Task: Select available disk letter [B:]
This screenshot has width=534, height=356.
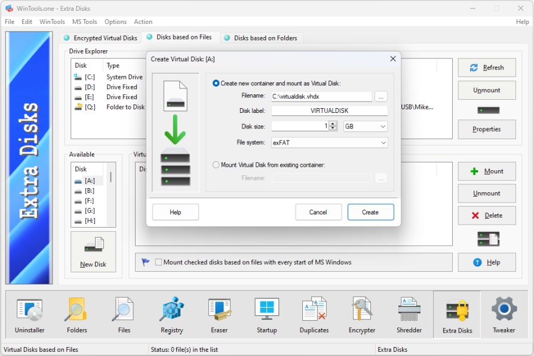Action: [89, 191]
